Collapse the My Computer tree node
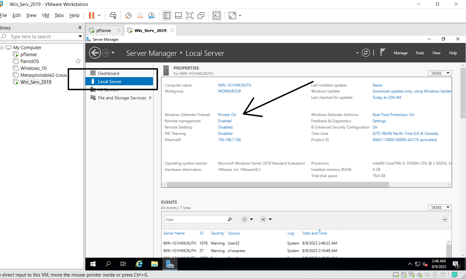This screenshot has height=279, width=466. click(x=2, y=48)
